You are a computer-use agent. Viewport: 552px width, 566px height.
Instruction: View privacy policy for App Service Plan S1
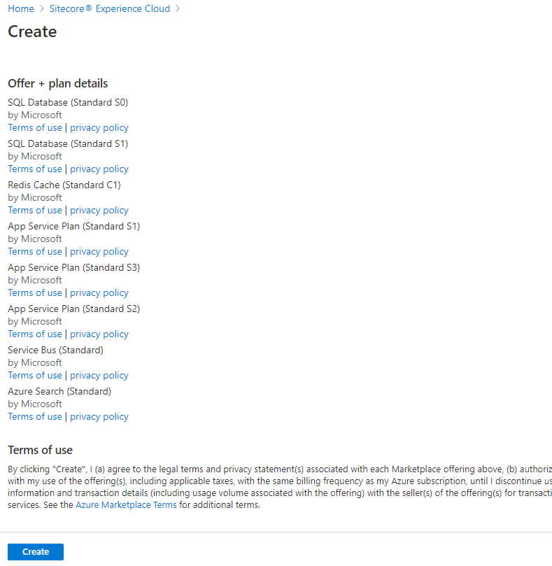(x=99, y=252)
